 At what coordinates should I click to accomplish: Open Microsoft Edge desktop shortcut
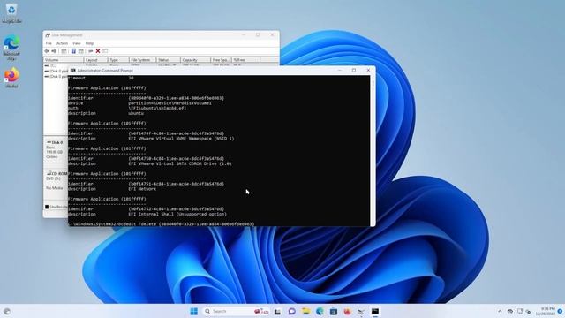(11, 47)
